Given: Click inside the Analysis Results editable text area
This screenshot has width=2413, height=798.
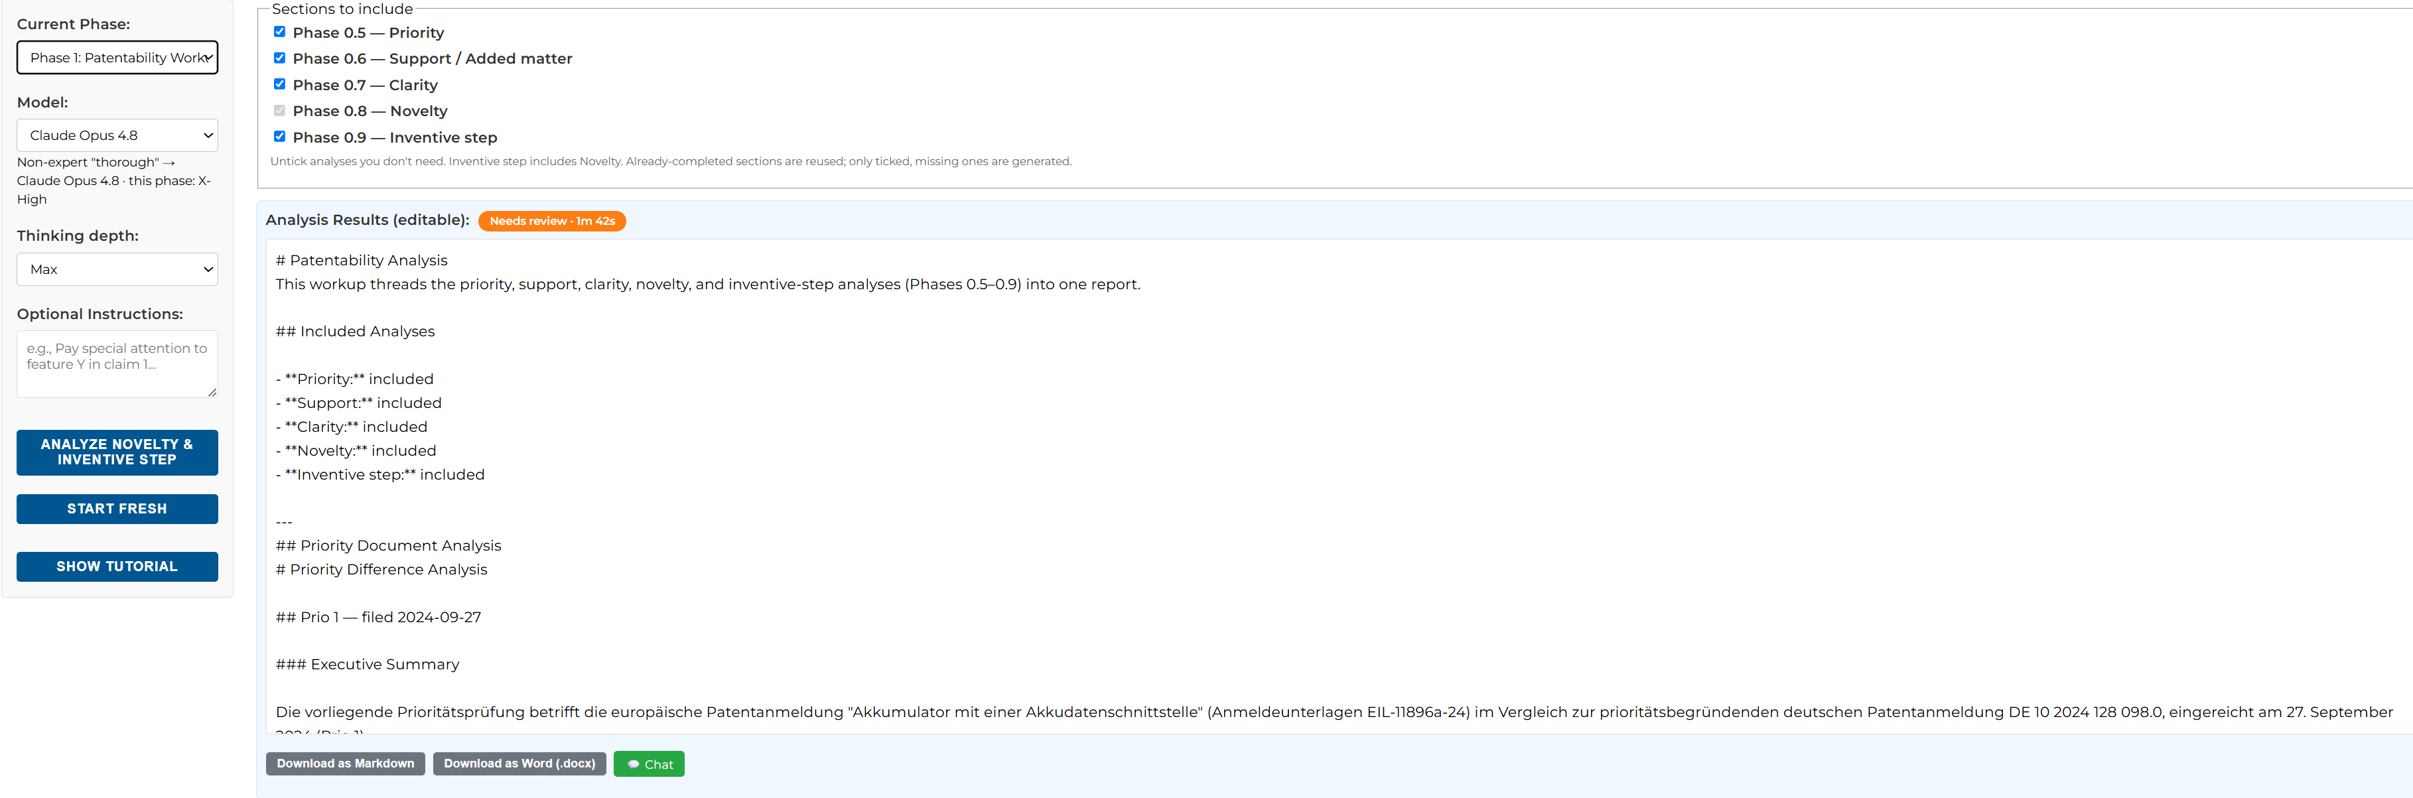Looking at the screenshot, I should point(1340,486).
